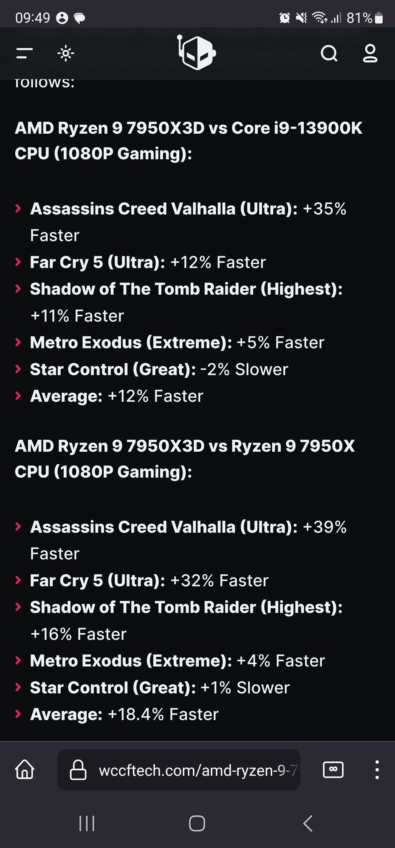Viewport: 395px width, 848px height.
Task: Tap the muted sound status icon
Action: (301, 18)
